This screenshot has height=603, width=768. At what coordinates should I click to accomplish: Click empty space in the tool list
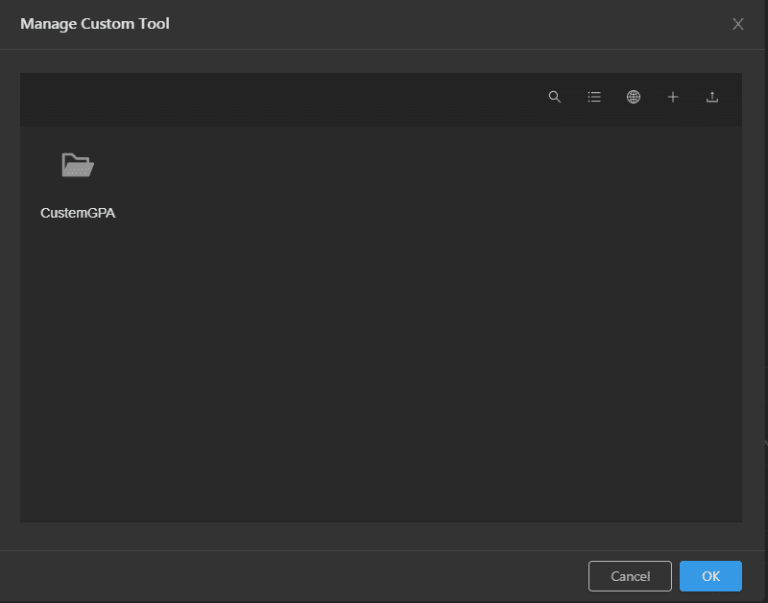click(392, 342)
